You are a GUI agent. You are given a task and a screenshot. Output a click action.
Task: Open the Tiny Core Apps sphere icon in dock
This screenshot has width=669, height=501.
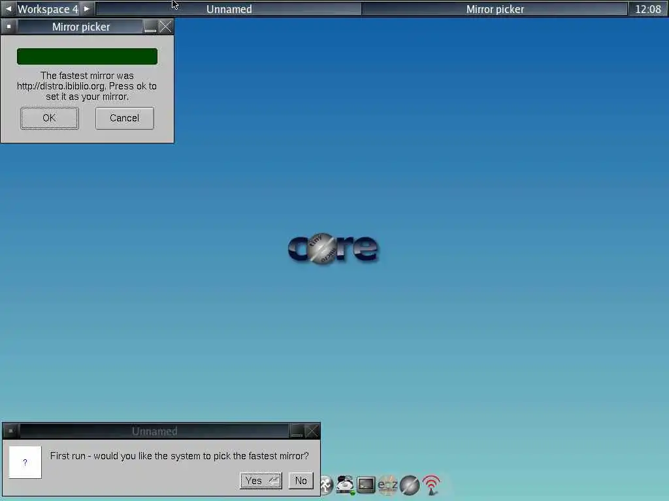click(x=410, y=485)
